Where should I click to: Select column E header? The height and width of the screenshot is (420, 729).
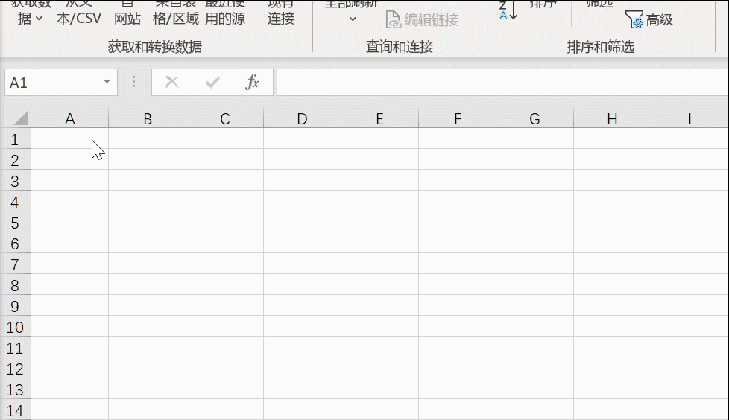click(380, 118)
